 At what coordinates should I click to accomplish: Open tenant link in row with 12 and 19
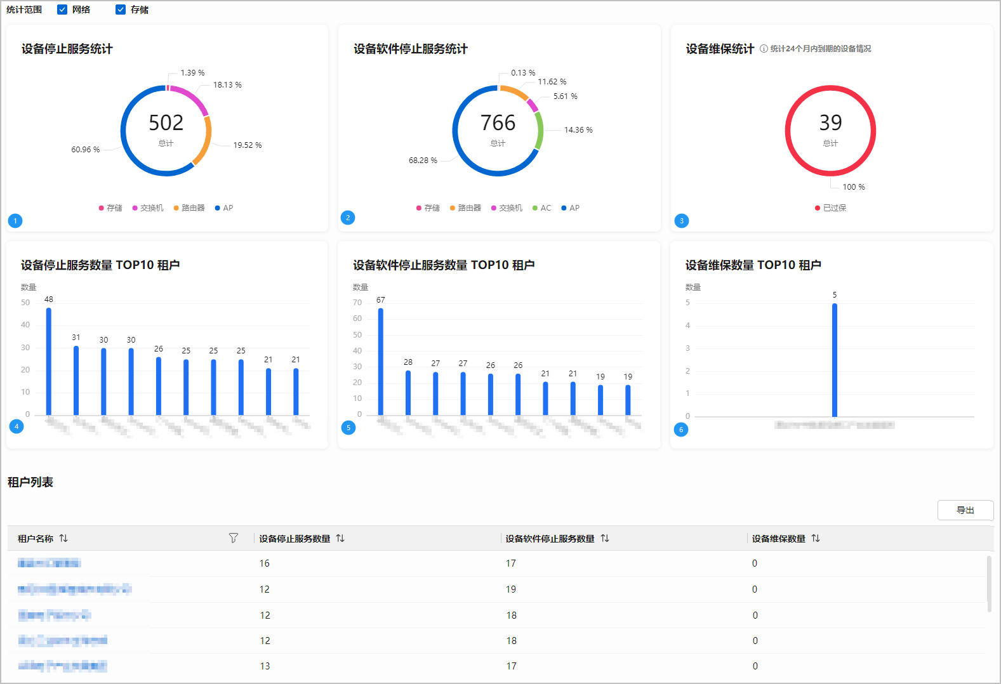[74, 589]
